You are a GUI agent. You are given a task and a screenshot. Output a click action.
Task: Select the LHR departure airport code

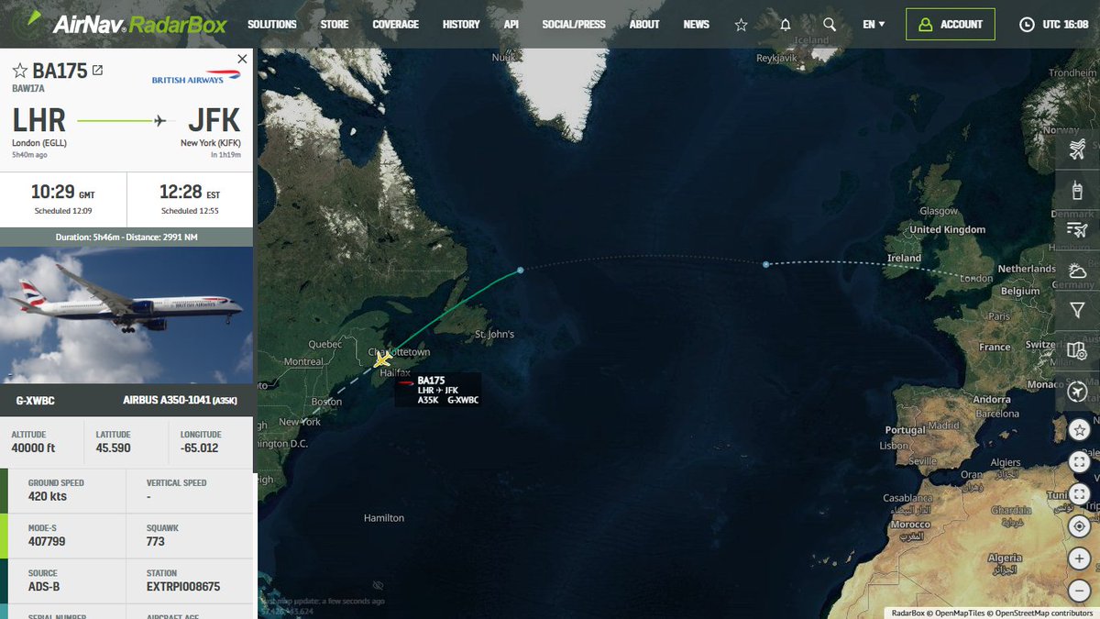[x=39, y=121]
